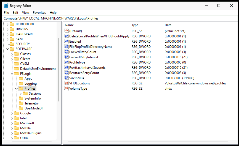Expand the BCD00000000 key

[x=7, y=24]
